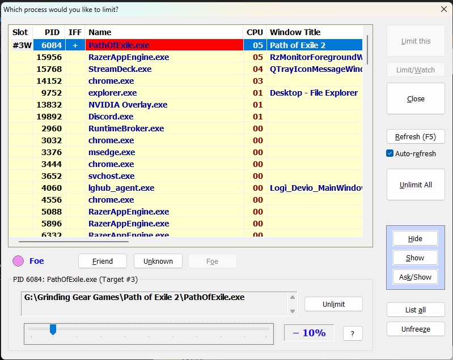The width and height of the screenshot is (453, 360).
Task: Click the up arrow of the path box scrollbar
Action: tap(293, 297)
